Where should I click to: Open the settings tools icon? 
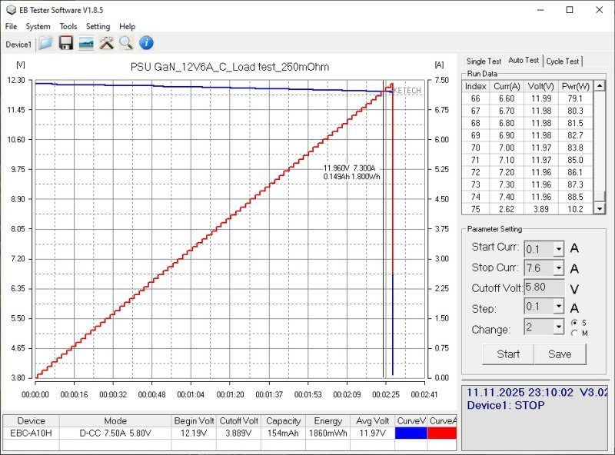point(106,43)
